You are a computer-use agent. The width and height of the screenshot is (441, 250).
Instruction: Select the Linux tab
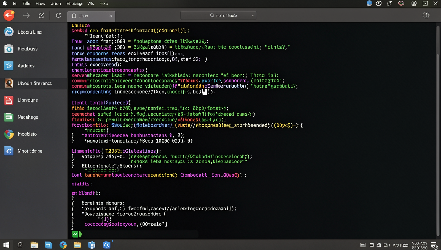tap(91, 16)
